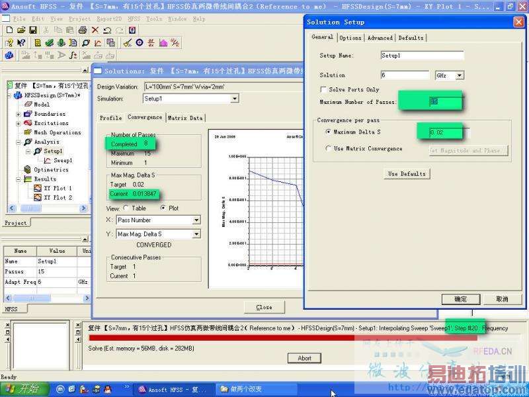Image resolution: width=529 pixels, height=397 pixels.
Task: Click the blue circular target toolbar icon
Action: tap(140, 42)
